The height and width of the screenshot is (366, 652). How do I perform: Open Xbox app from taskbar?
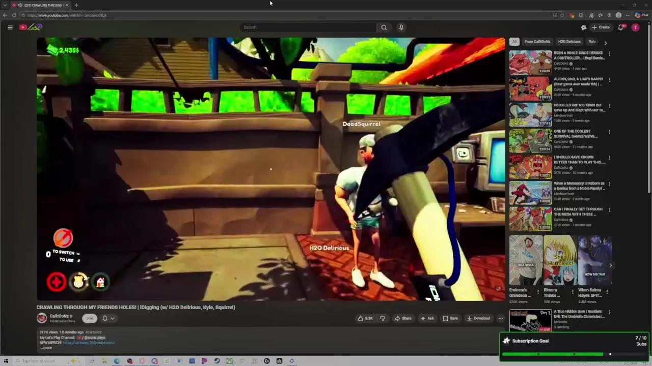point(229,361)
